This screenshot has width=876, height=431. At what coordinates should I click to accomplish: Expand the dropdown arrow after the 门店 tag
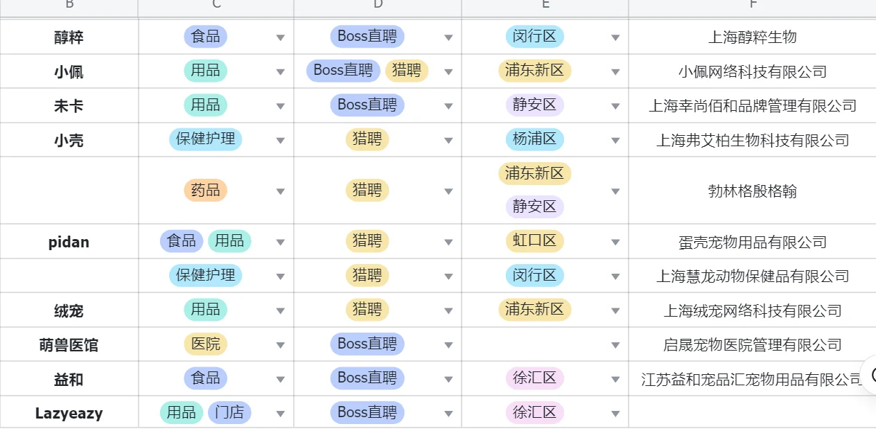tap(280, 414)
